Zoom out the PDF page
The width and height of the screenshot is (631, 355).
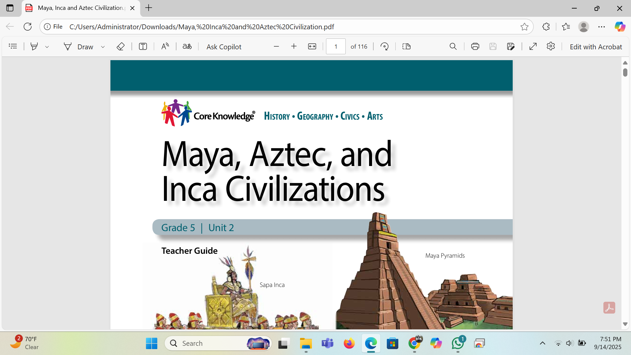tap(276, 46)
